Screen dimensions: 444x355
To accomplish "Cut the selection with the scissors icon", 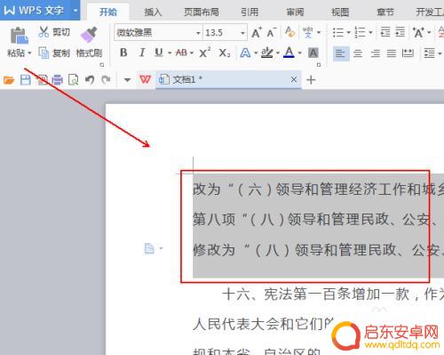I will pos(44,32).
